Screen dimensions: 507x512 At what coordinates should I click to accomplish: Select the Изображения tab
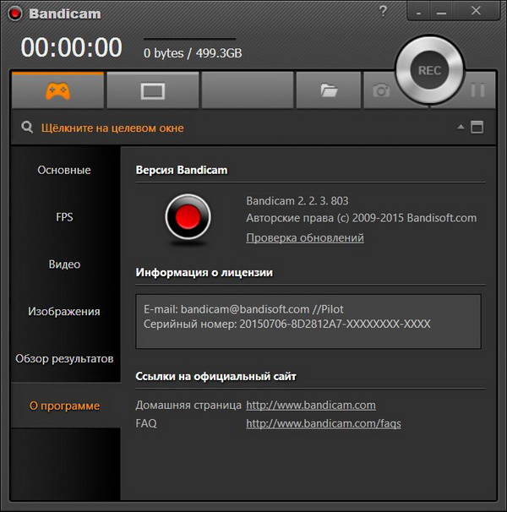(x=64, y=312)
